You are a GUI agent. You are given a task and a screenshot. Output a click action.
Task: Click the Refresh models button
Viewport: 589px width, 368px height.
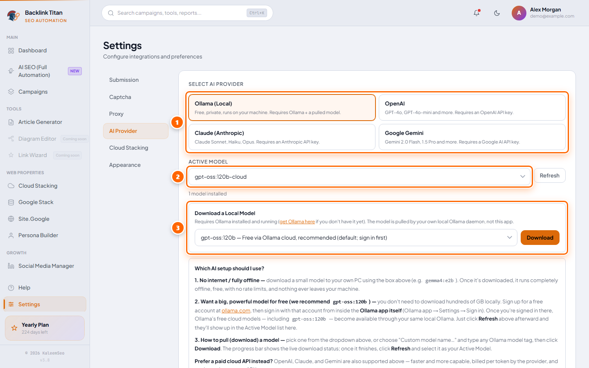(x=549, y=175)
